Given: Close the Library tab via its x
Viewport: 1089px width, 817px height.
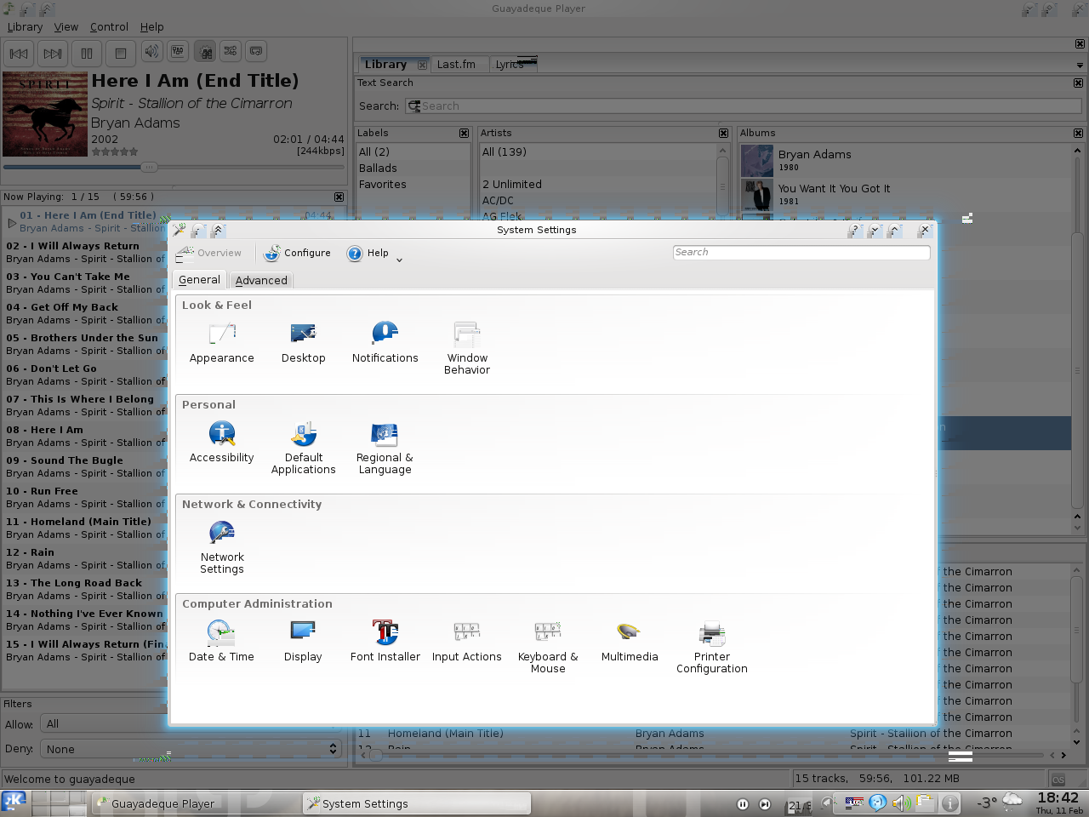Looking at the screenshot, I should coord(422,65).
